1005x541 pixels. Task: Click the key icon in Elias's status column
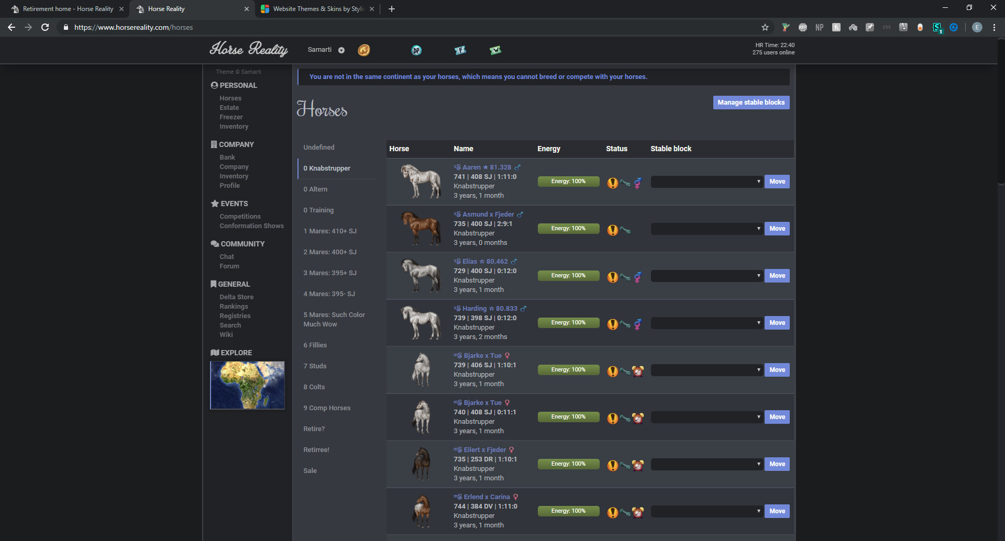point(625,277)
